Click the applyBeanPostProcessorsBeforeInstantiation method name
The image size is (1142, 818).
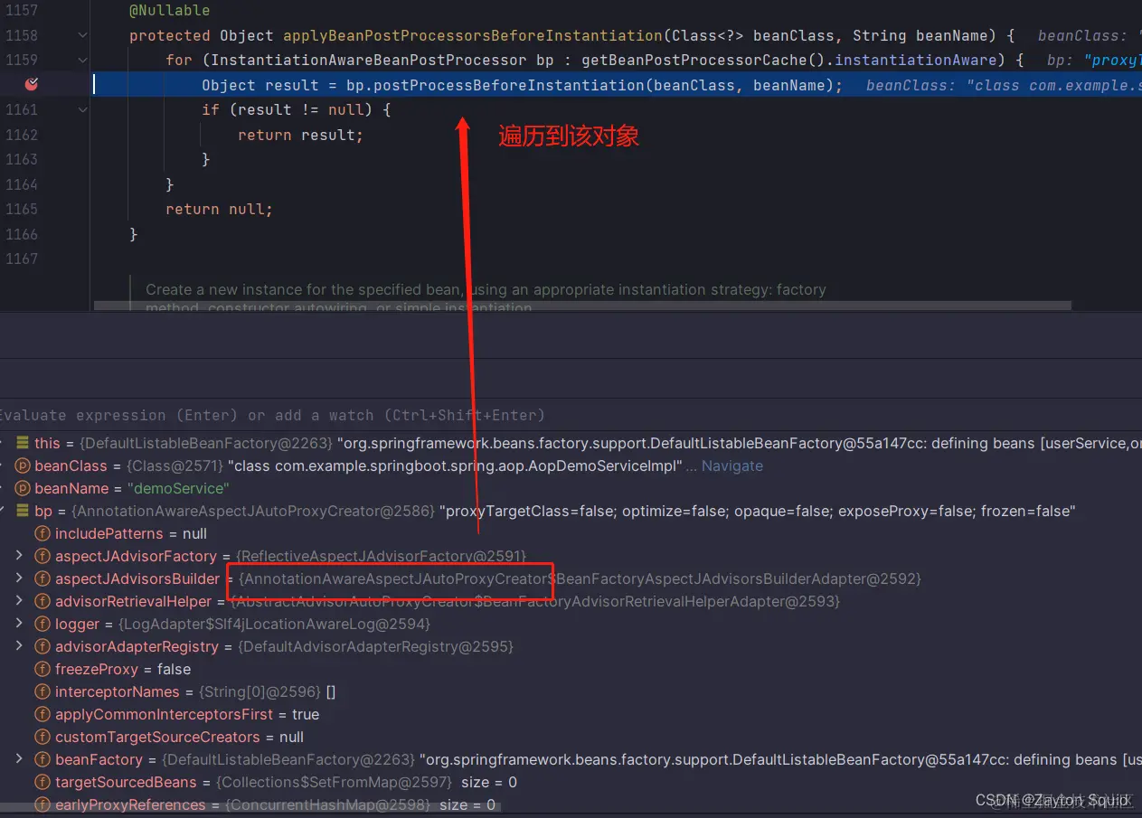tap(473, 35)
